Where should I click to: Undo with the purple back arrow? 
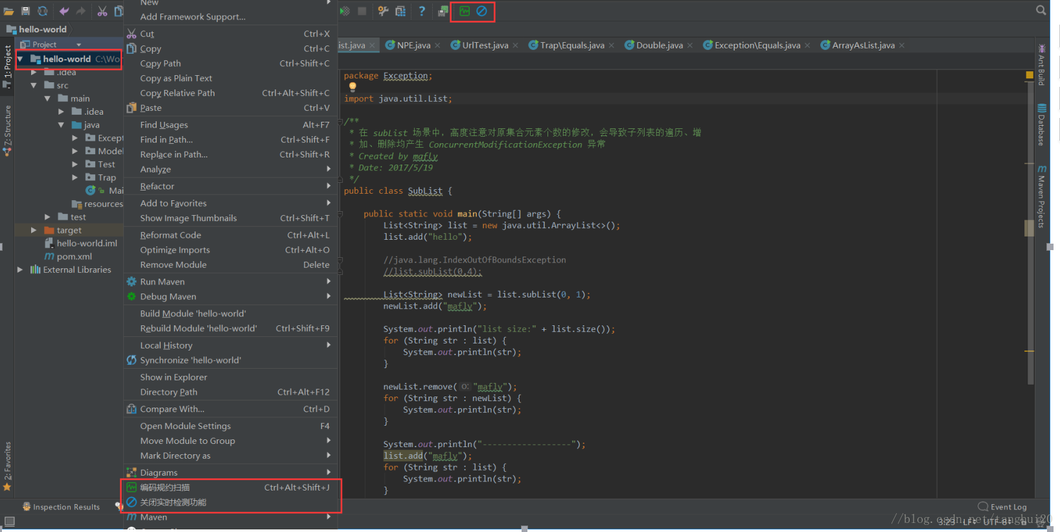pos(64,11)
